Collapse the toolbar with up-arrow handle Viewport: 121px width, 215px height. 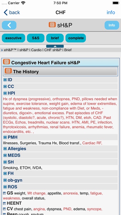(55, 46)
